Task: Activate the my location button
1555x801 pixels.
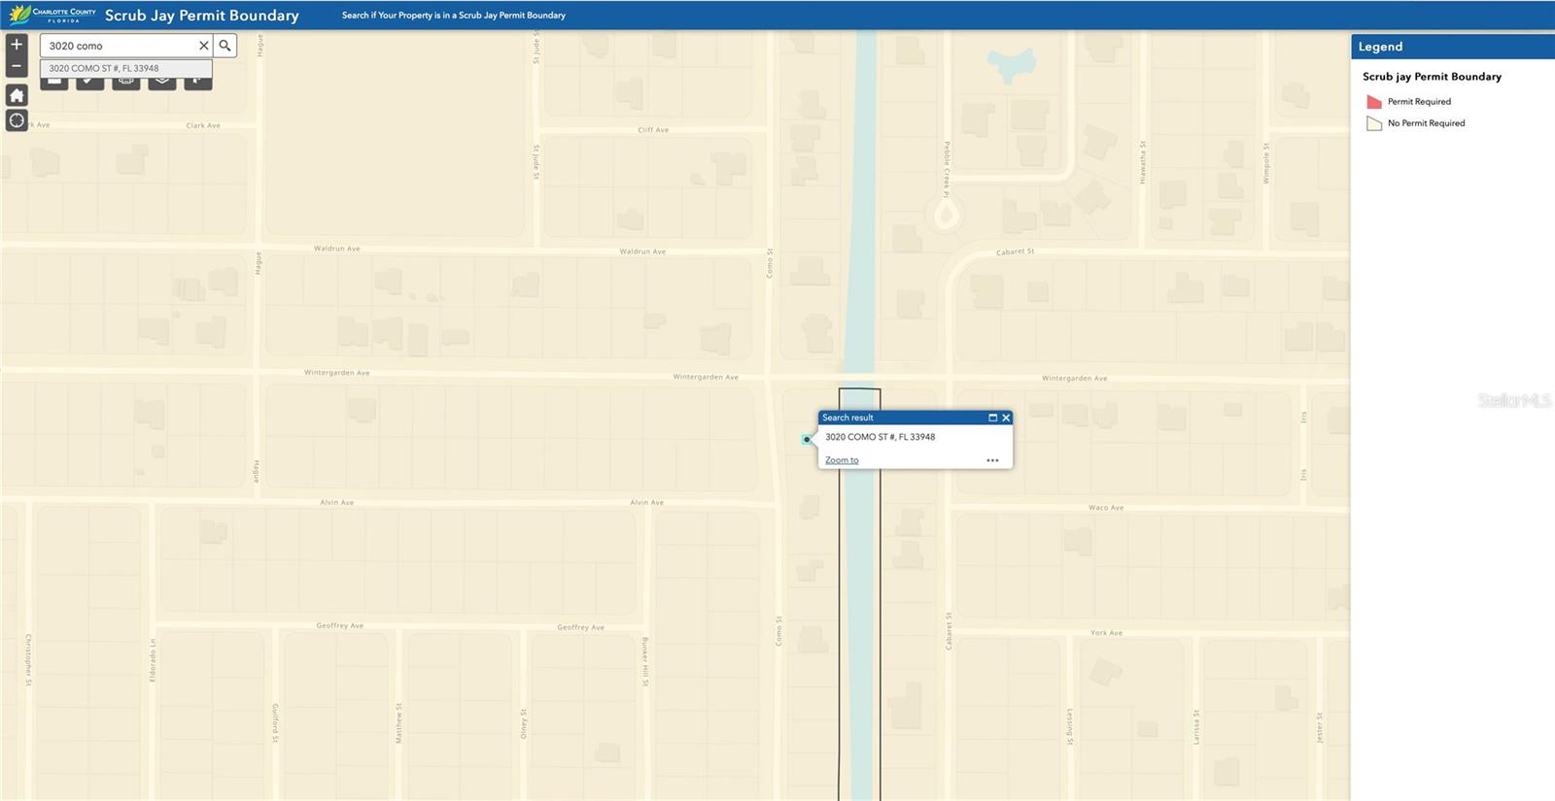Action: (17, 120)
